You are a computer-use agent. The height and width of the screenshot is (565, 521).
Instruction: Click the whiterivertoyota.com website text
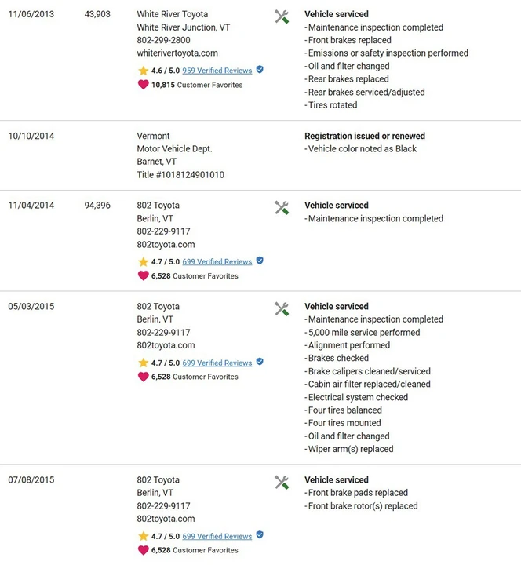(x=177, y=53)
